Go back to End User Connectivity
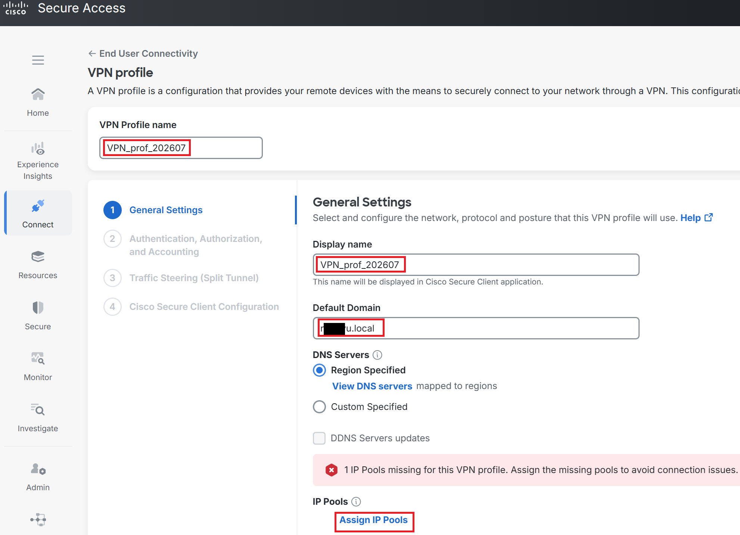 [143, 54]
